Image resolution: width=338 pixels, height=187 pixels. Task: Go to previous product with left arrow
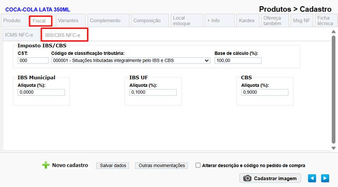(312, 178)
